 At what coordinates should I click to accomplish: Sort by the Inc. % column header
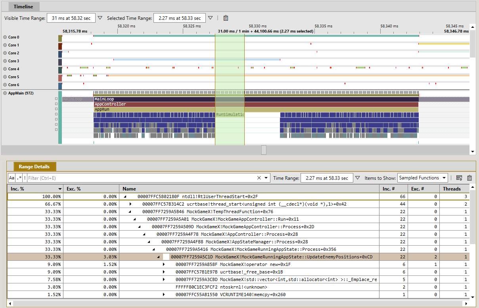[36, 189]
